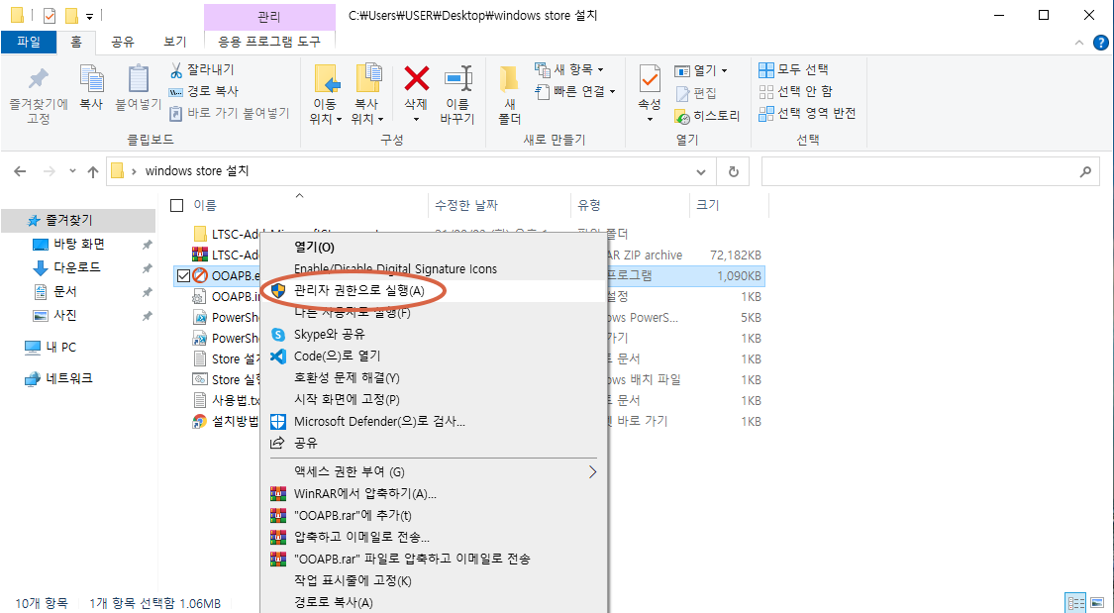Select 시작 화면에 고정(P)
The height and width of the screenshot is (613, 1114).
point(347,400)
